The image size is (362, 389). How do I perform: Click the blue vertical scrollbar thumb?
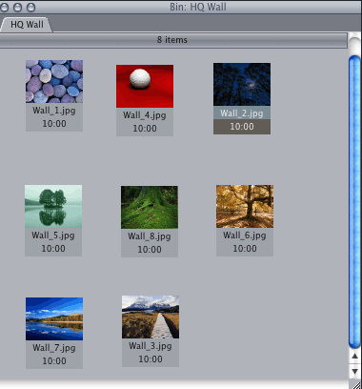point(354,202)
